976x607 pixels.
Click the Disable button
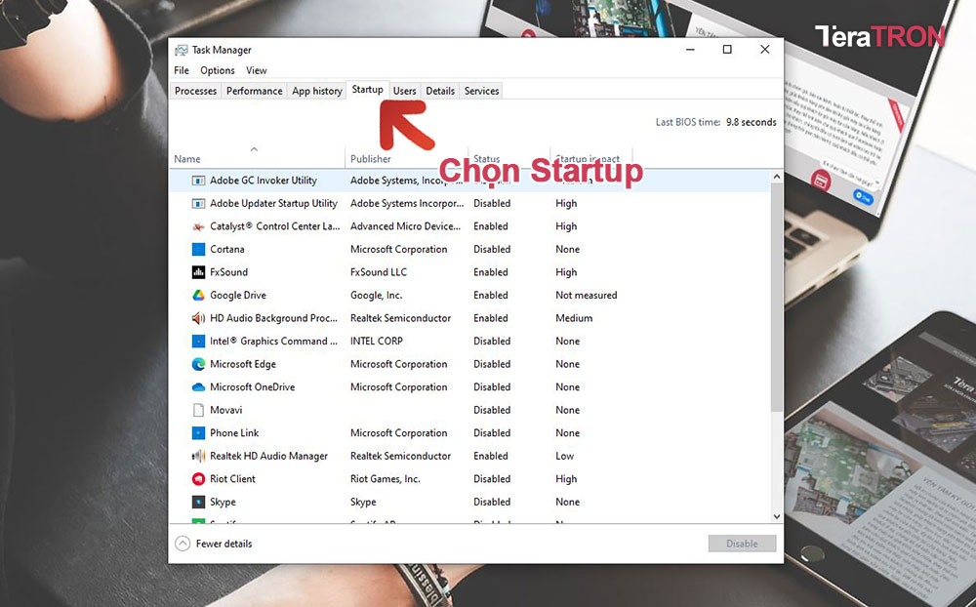coord(742,544)
